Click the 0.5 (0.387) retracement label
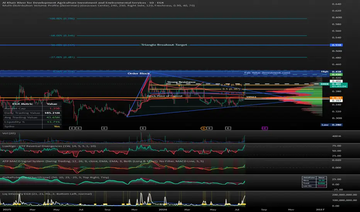This screenshot has height=212, width=360. (231, 89)
